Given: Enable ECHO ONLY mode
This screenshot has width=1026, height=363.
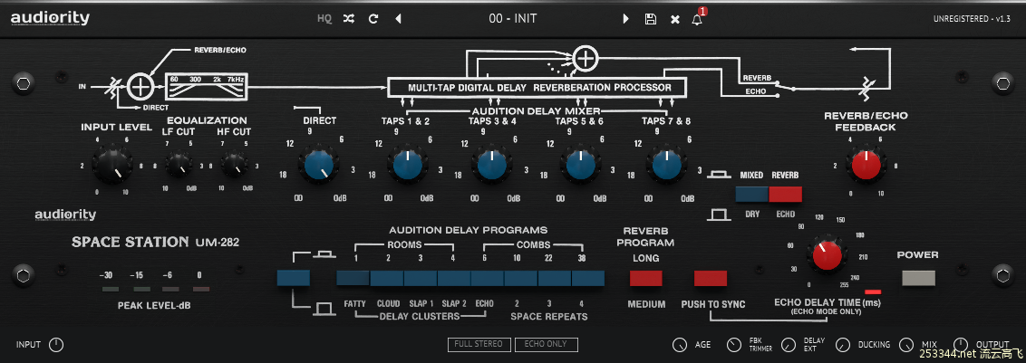Looking at the screenshot, I should click(547, 344).
